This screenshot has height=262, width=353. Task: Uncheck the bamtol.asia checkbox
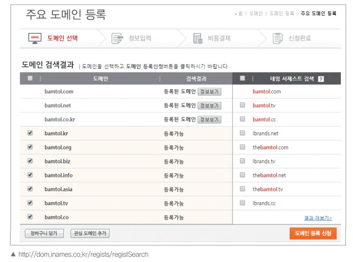30,189
